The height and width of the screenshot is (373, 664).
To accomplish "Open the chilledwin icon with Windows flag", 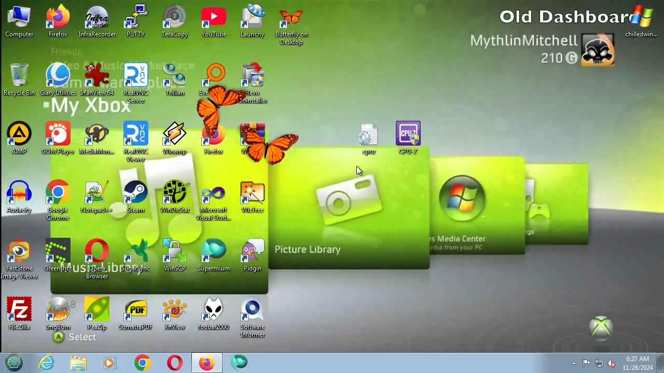I will 642,22.
